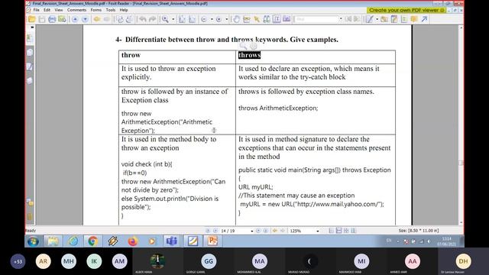Viewport: 489px width, 275px height.
Task: Open the Bookmarks panel in left sidebar
Action: [30, 38]
